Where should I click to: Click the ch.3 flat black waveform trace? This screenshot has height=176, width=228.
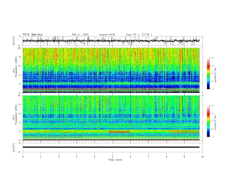click(111, 147)
